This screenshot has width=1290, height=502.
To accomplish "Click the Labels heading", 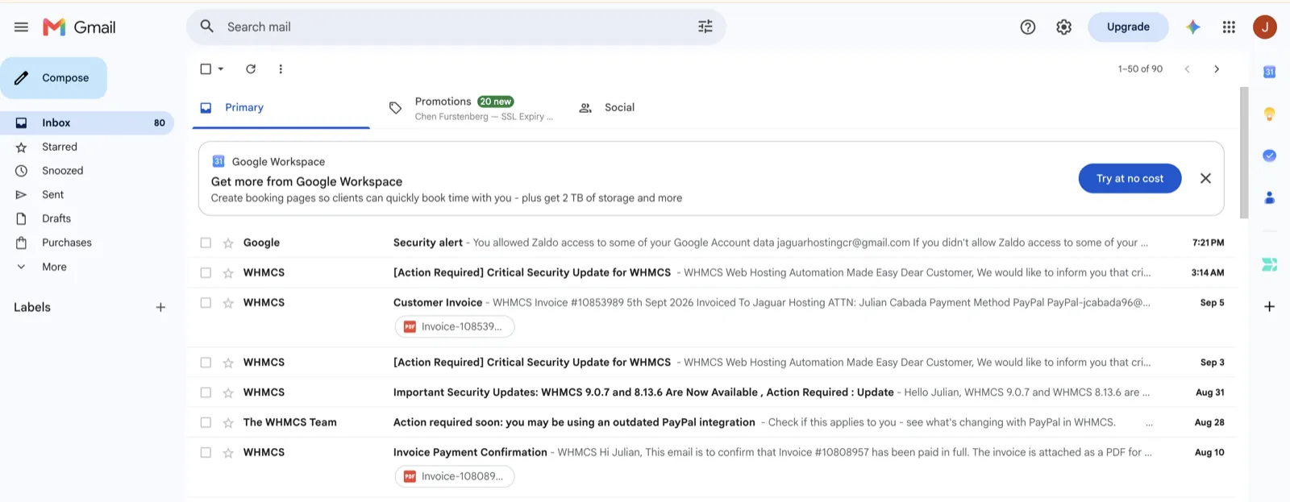I will pyautogui.click(x=32, y=307).
